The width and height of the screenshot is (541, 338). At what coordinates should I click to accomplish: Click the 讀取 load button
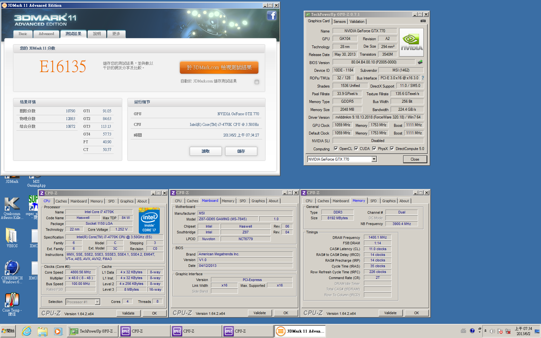[x=206, y=151]
